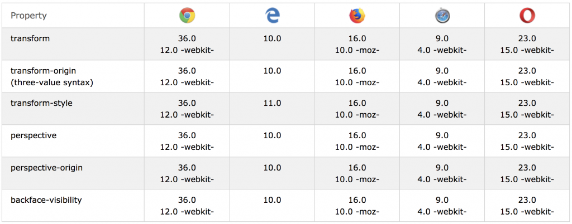Click the Opera browser icon
Screen dimensions: 572x224
[x=527, y=16]
